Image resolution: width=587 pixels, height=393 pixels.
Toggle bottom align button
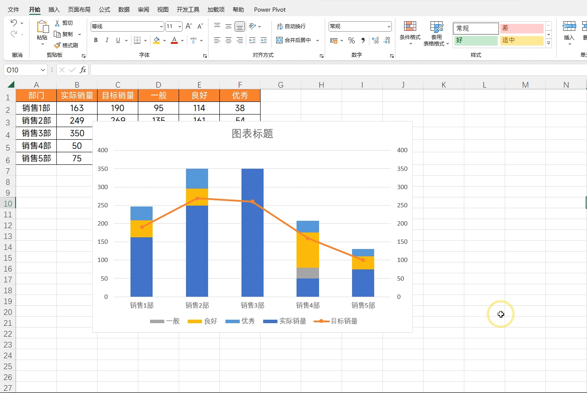(x=240, y=26)
